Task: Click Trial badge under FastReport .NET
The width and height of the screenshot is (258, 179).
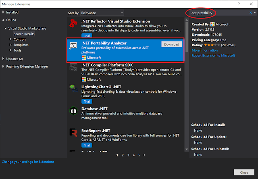Action: (87, 145)
